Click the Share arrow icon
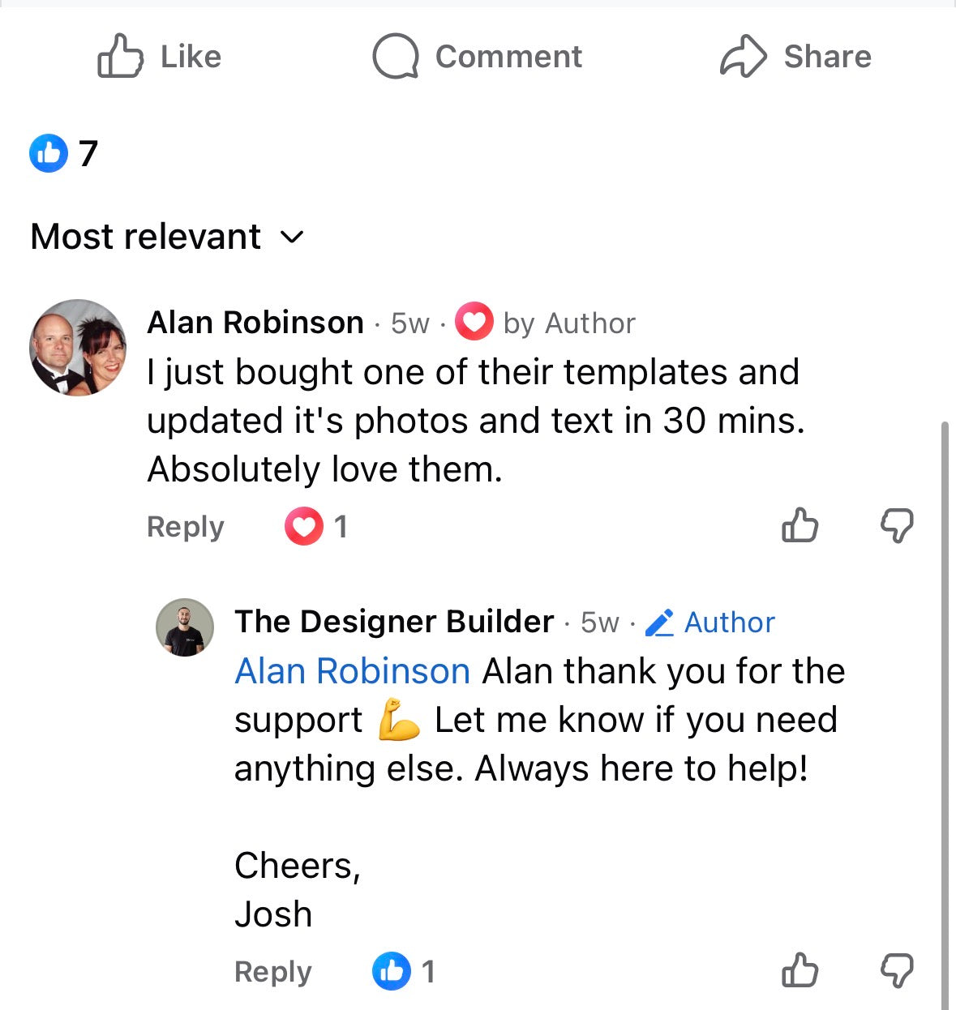 coord(743,56)
